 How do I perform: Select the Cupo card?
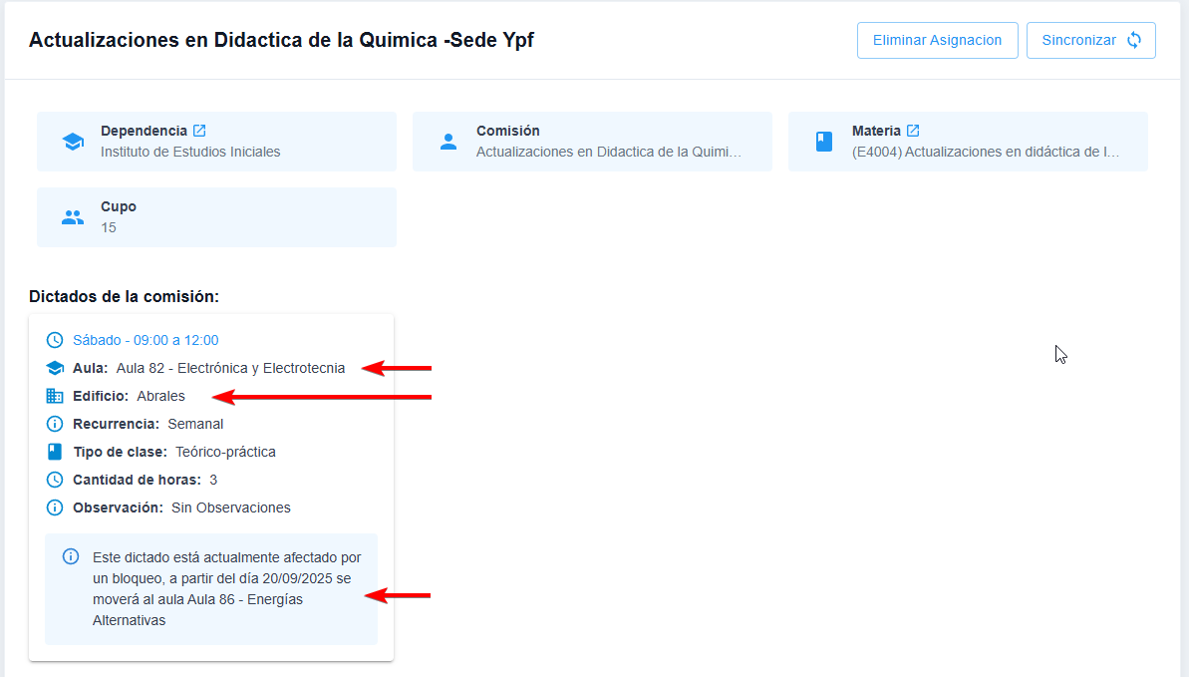coord(217,217)
